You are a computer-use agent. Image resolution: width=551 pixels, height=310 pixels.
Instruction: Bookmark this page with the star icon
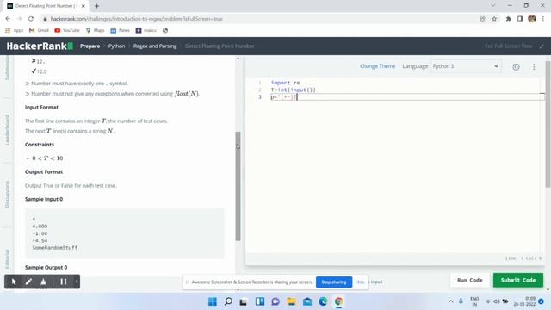coord(494,19)
